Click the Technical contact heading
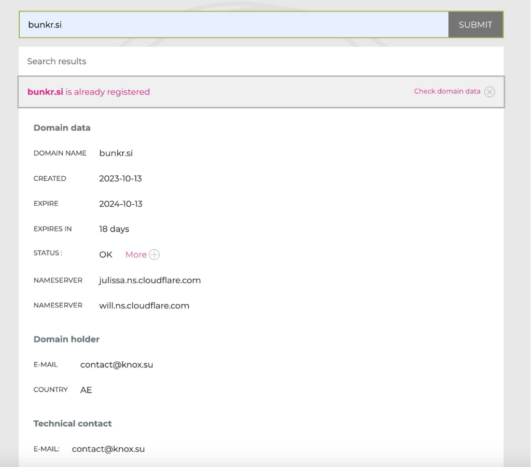Viewport: 531px width, 467px height. (x=73, y=423)
